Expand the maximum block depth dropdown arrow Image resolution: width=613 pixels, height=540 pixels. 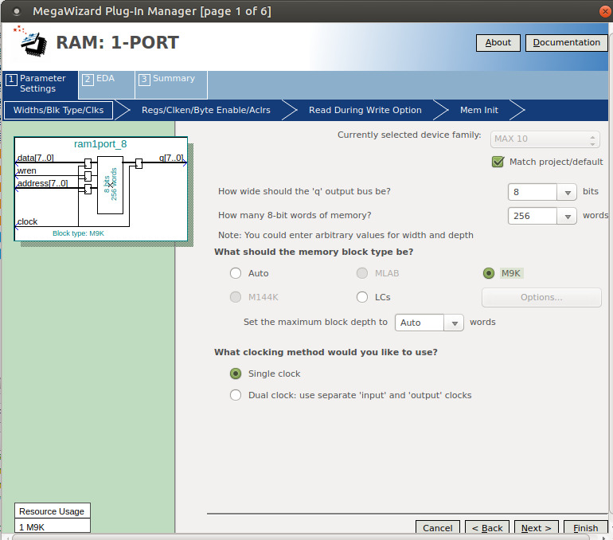(x=455, y=323)
